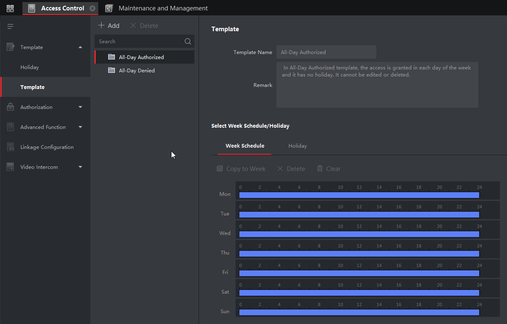Click the magnifier search icon
This screenshot has width=507, height=324.
click(188, 42)
